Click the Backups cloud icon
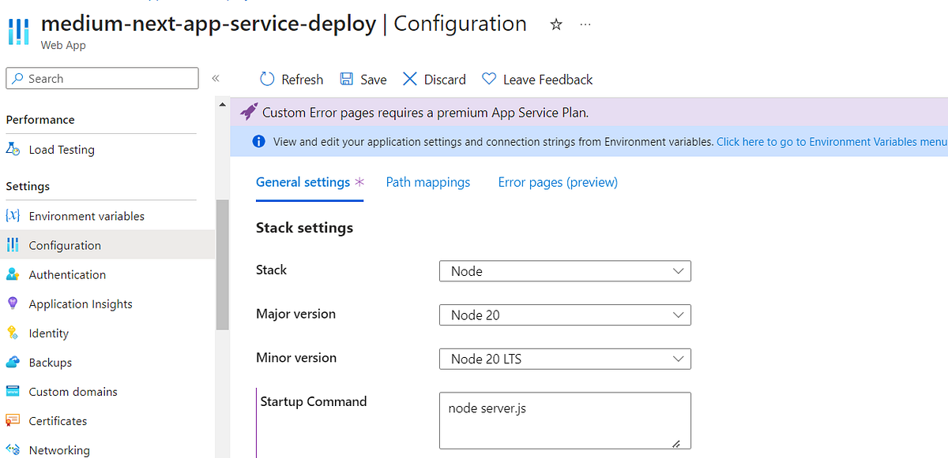Image resolution: width=948 pixels, height=458 pixels. [13, 362]
